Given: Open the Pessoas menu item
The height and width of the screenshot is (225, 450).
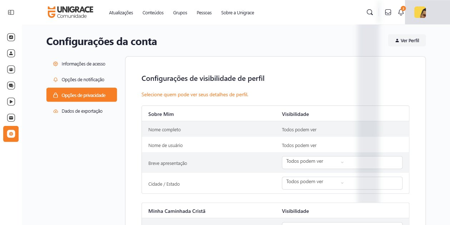Looking at the screenshot, I should click(204, 13).
